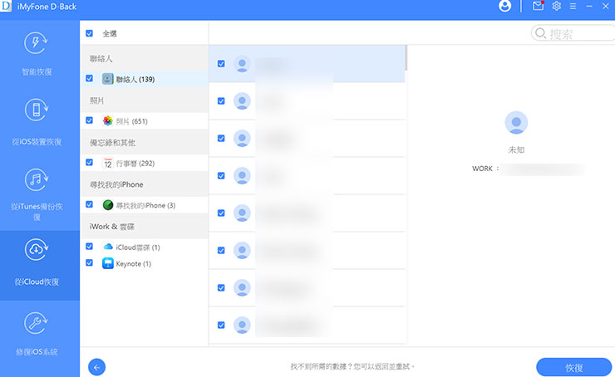Open the 智能恢復 smart recovery mode

pyautogui.click(x=37, y=53)
